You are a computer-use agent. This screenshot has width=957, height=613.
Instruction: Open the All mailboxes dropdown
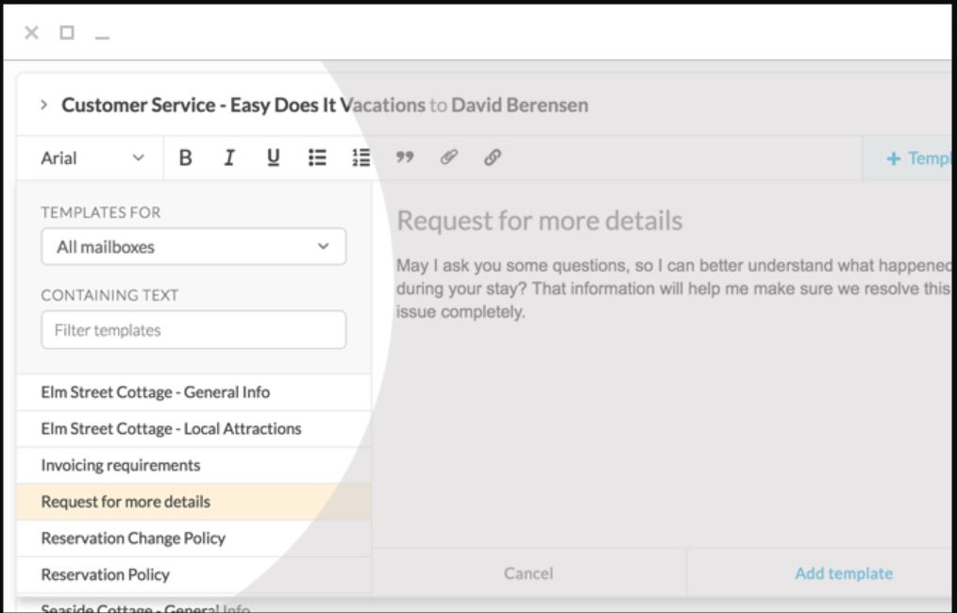point(193,247)
